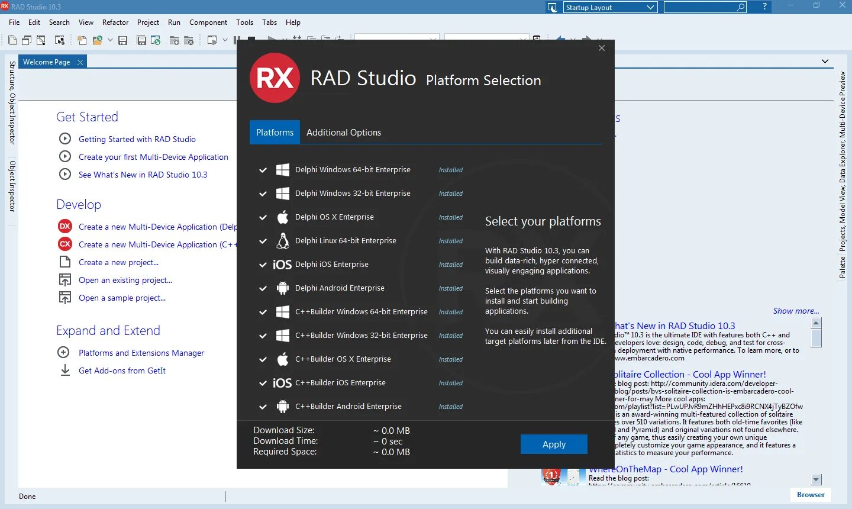This screenshot has width=852, height=509.
Task: Click Remove file from project icon
Action: (x=189, y=40)
